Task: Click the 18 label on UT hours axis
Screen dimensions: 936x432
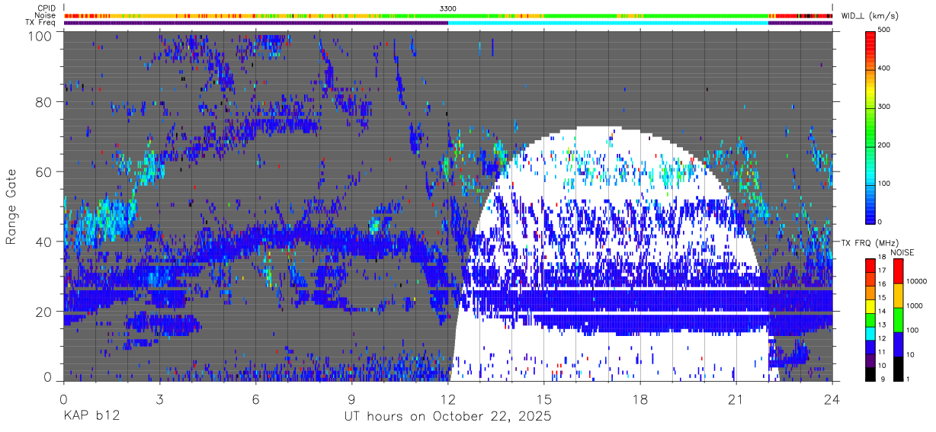Action: pyautogui.click(x=639, y=399)
